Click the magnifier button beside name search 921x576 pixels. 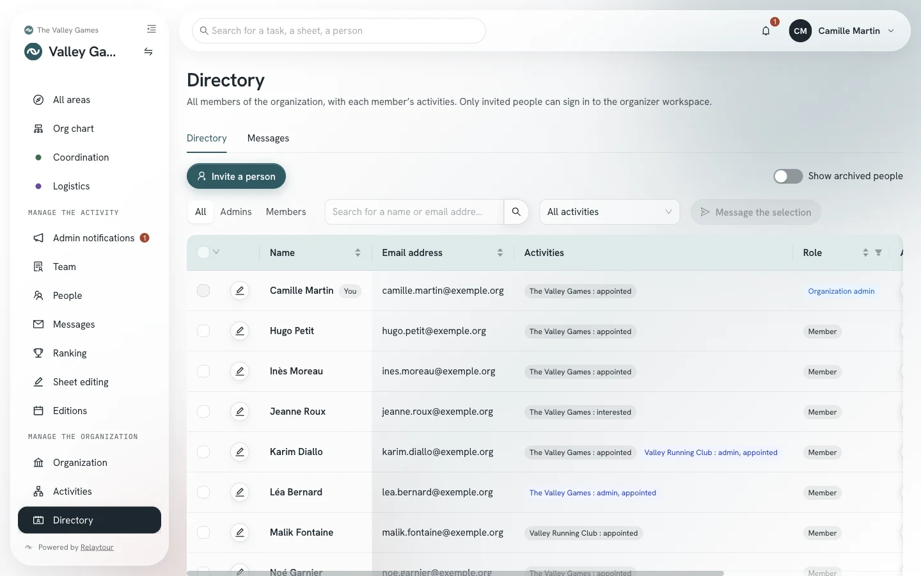516,212
